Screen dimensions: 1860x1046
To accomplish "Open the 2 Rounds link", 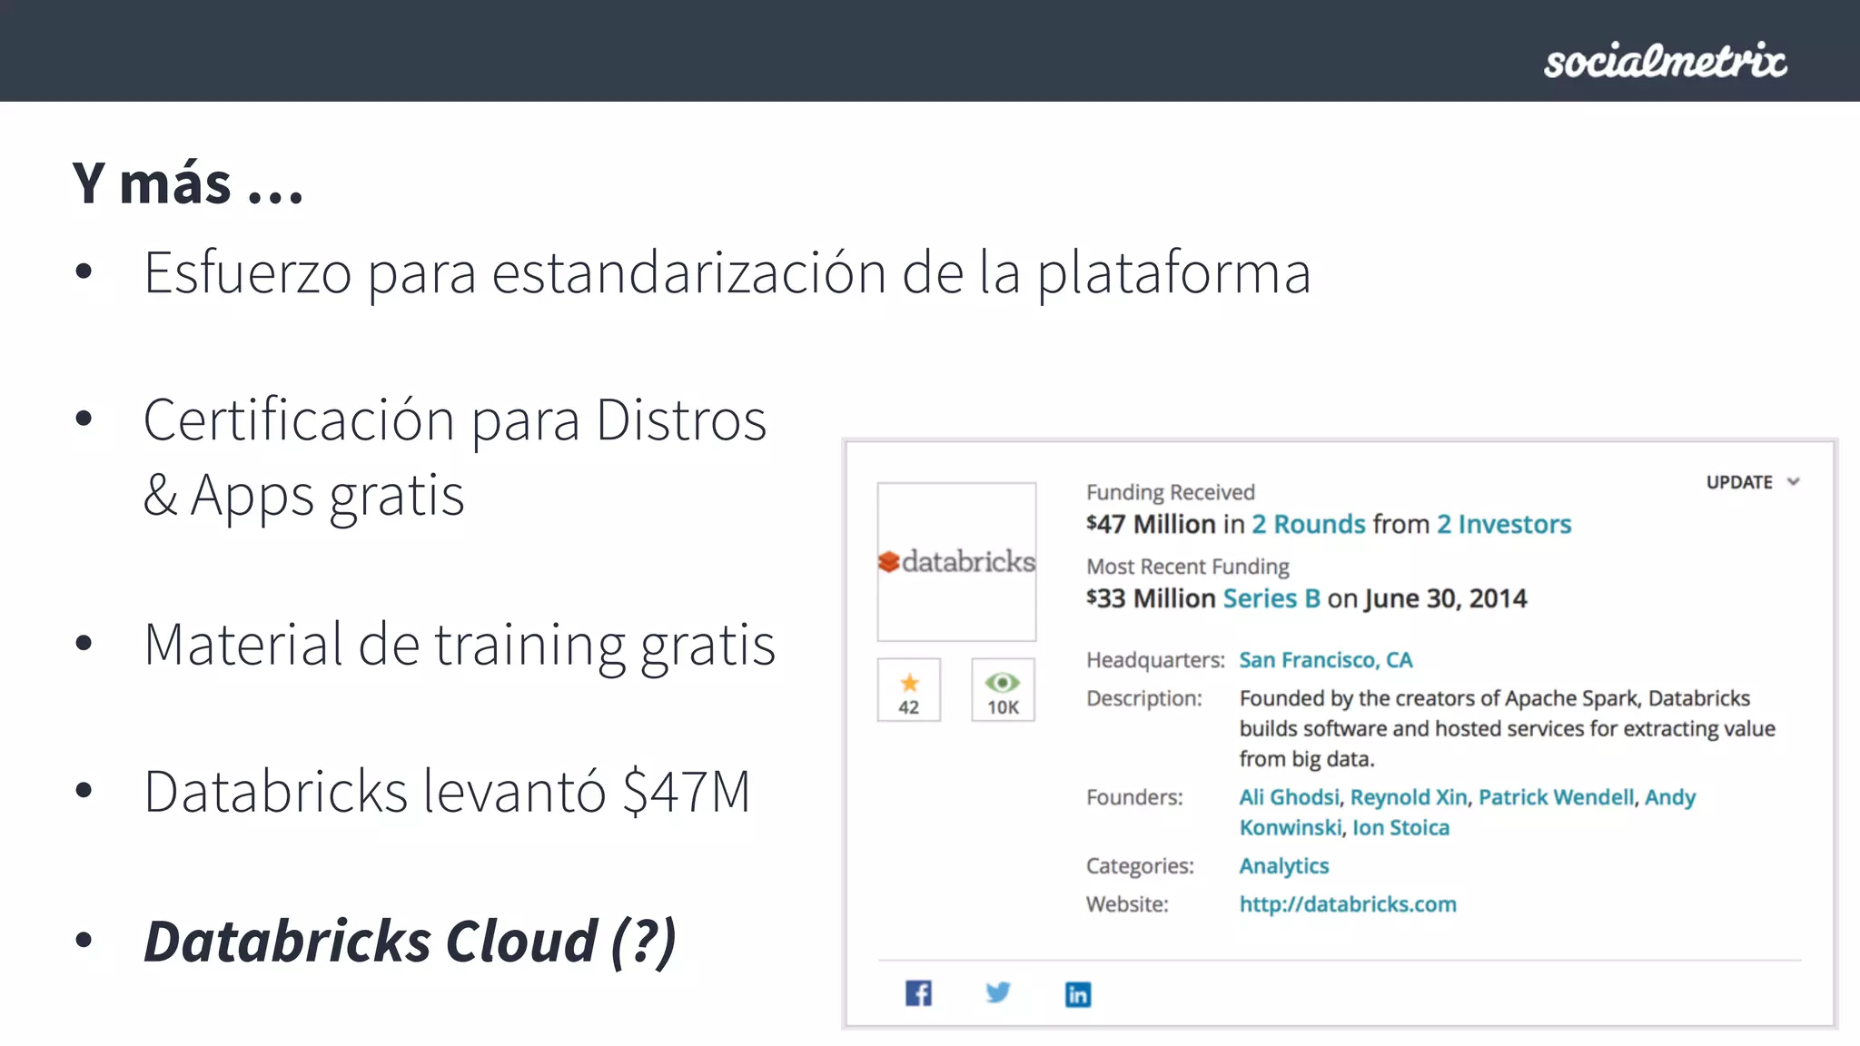I will (1309, 524).
